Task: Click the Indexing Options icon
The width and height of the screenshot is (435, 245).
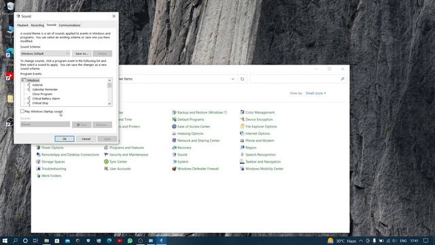Action: 174,133
